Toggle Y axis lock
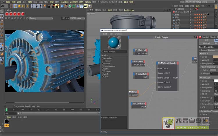This screenshot has width=218, height=136. [x=36, y=6]
